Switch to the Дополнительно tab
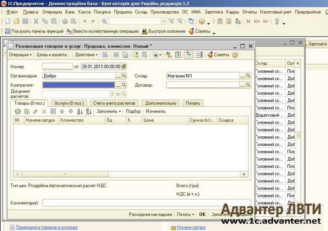This screenshot has height=231, width=328. point(161,103)
